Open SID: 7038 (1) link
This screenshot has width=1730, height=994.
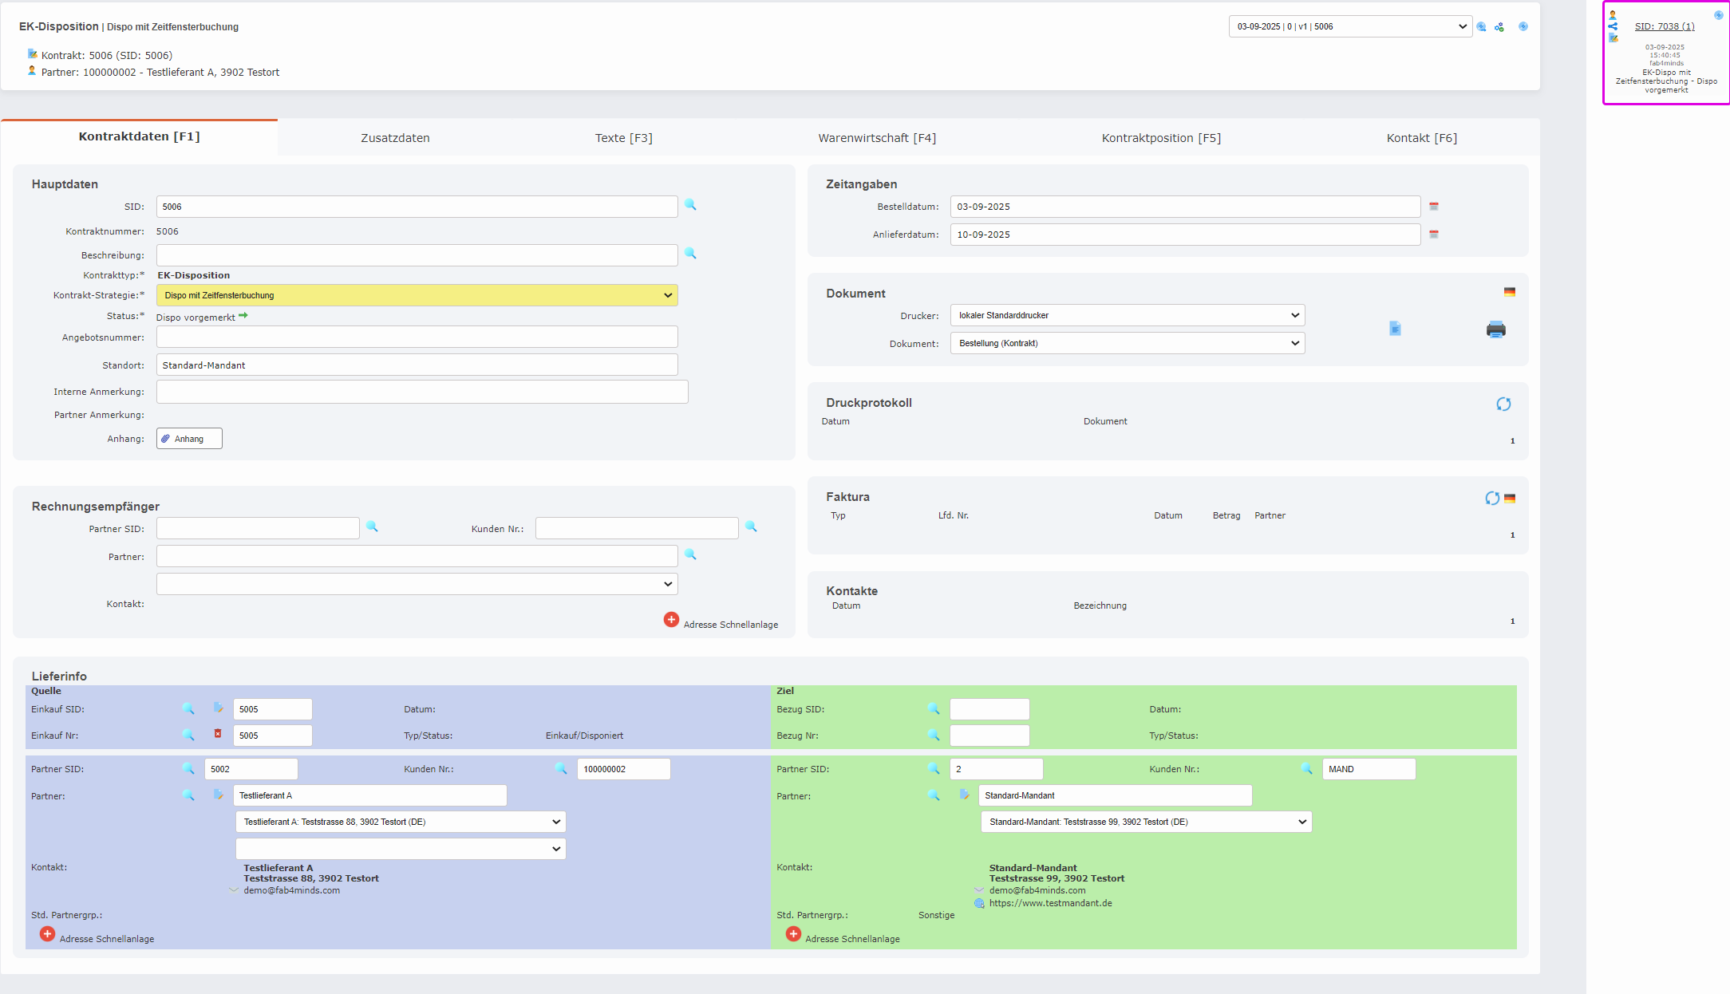pos(1664,26)
